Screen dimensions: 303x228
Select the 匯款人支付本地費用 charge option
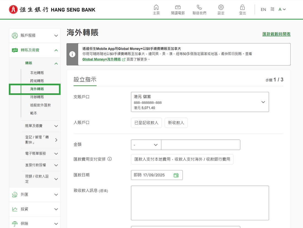click(x=182, y=159)
